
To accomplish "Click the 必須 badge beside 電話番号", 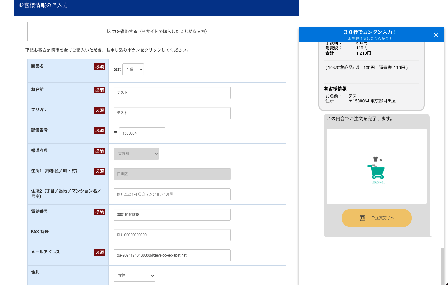I will point(100,212).
